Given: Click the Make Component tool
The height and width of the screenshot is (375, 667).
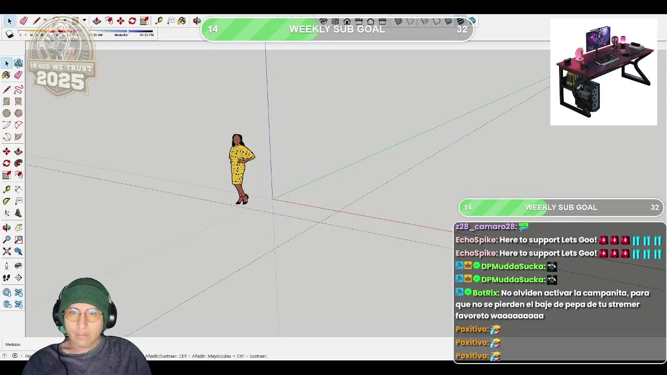Looking at the screenshot, I should (18, 64).
